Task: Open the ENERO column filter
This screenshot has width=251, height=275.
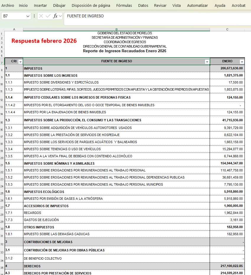Action: (x=242, y=61)
